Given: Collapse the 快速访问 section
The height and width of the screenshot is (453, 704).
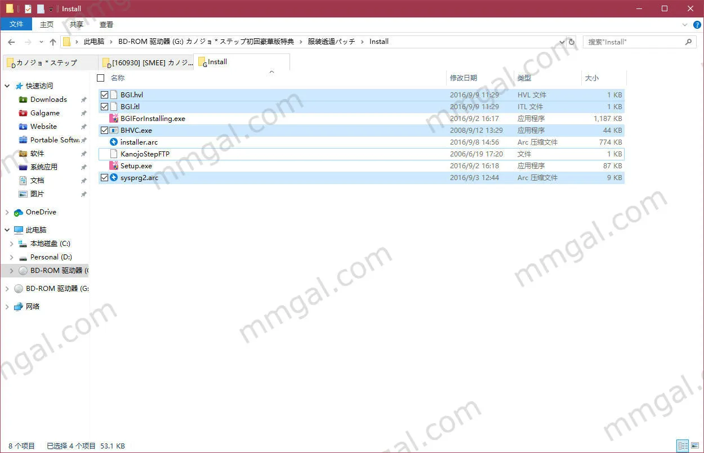Looking at the screenshot, I should coord(7,86).
